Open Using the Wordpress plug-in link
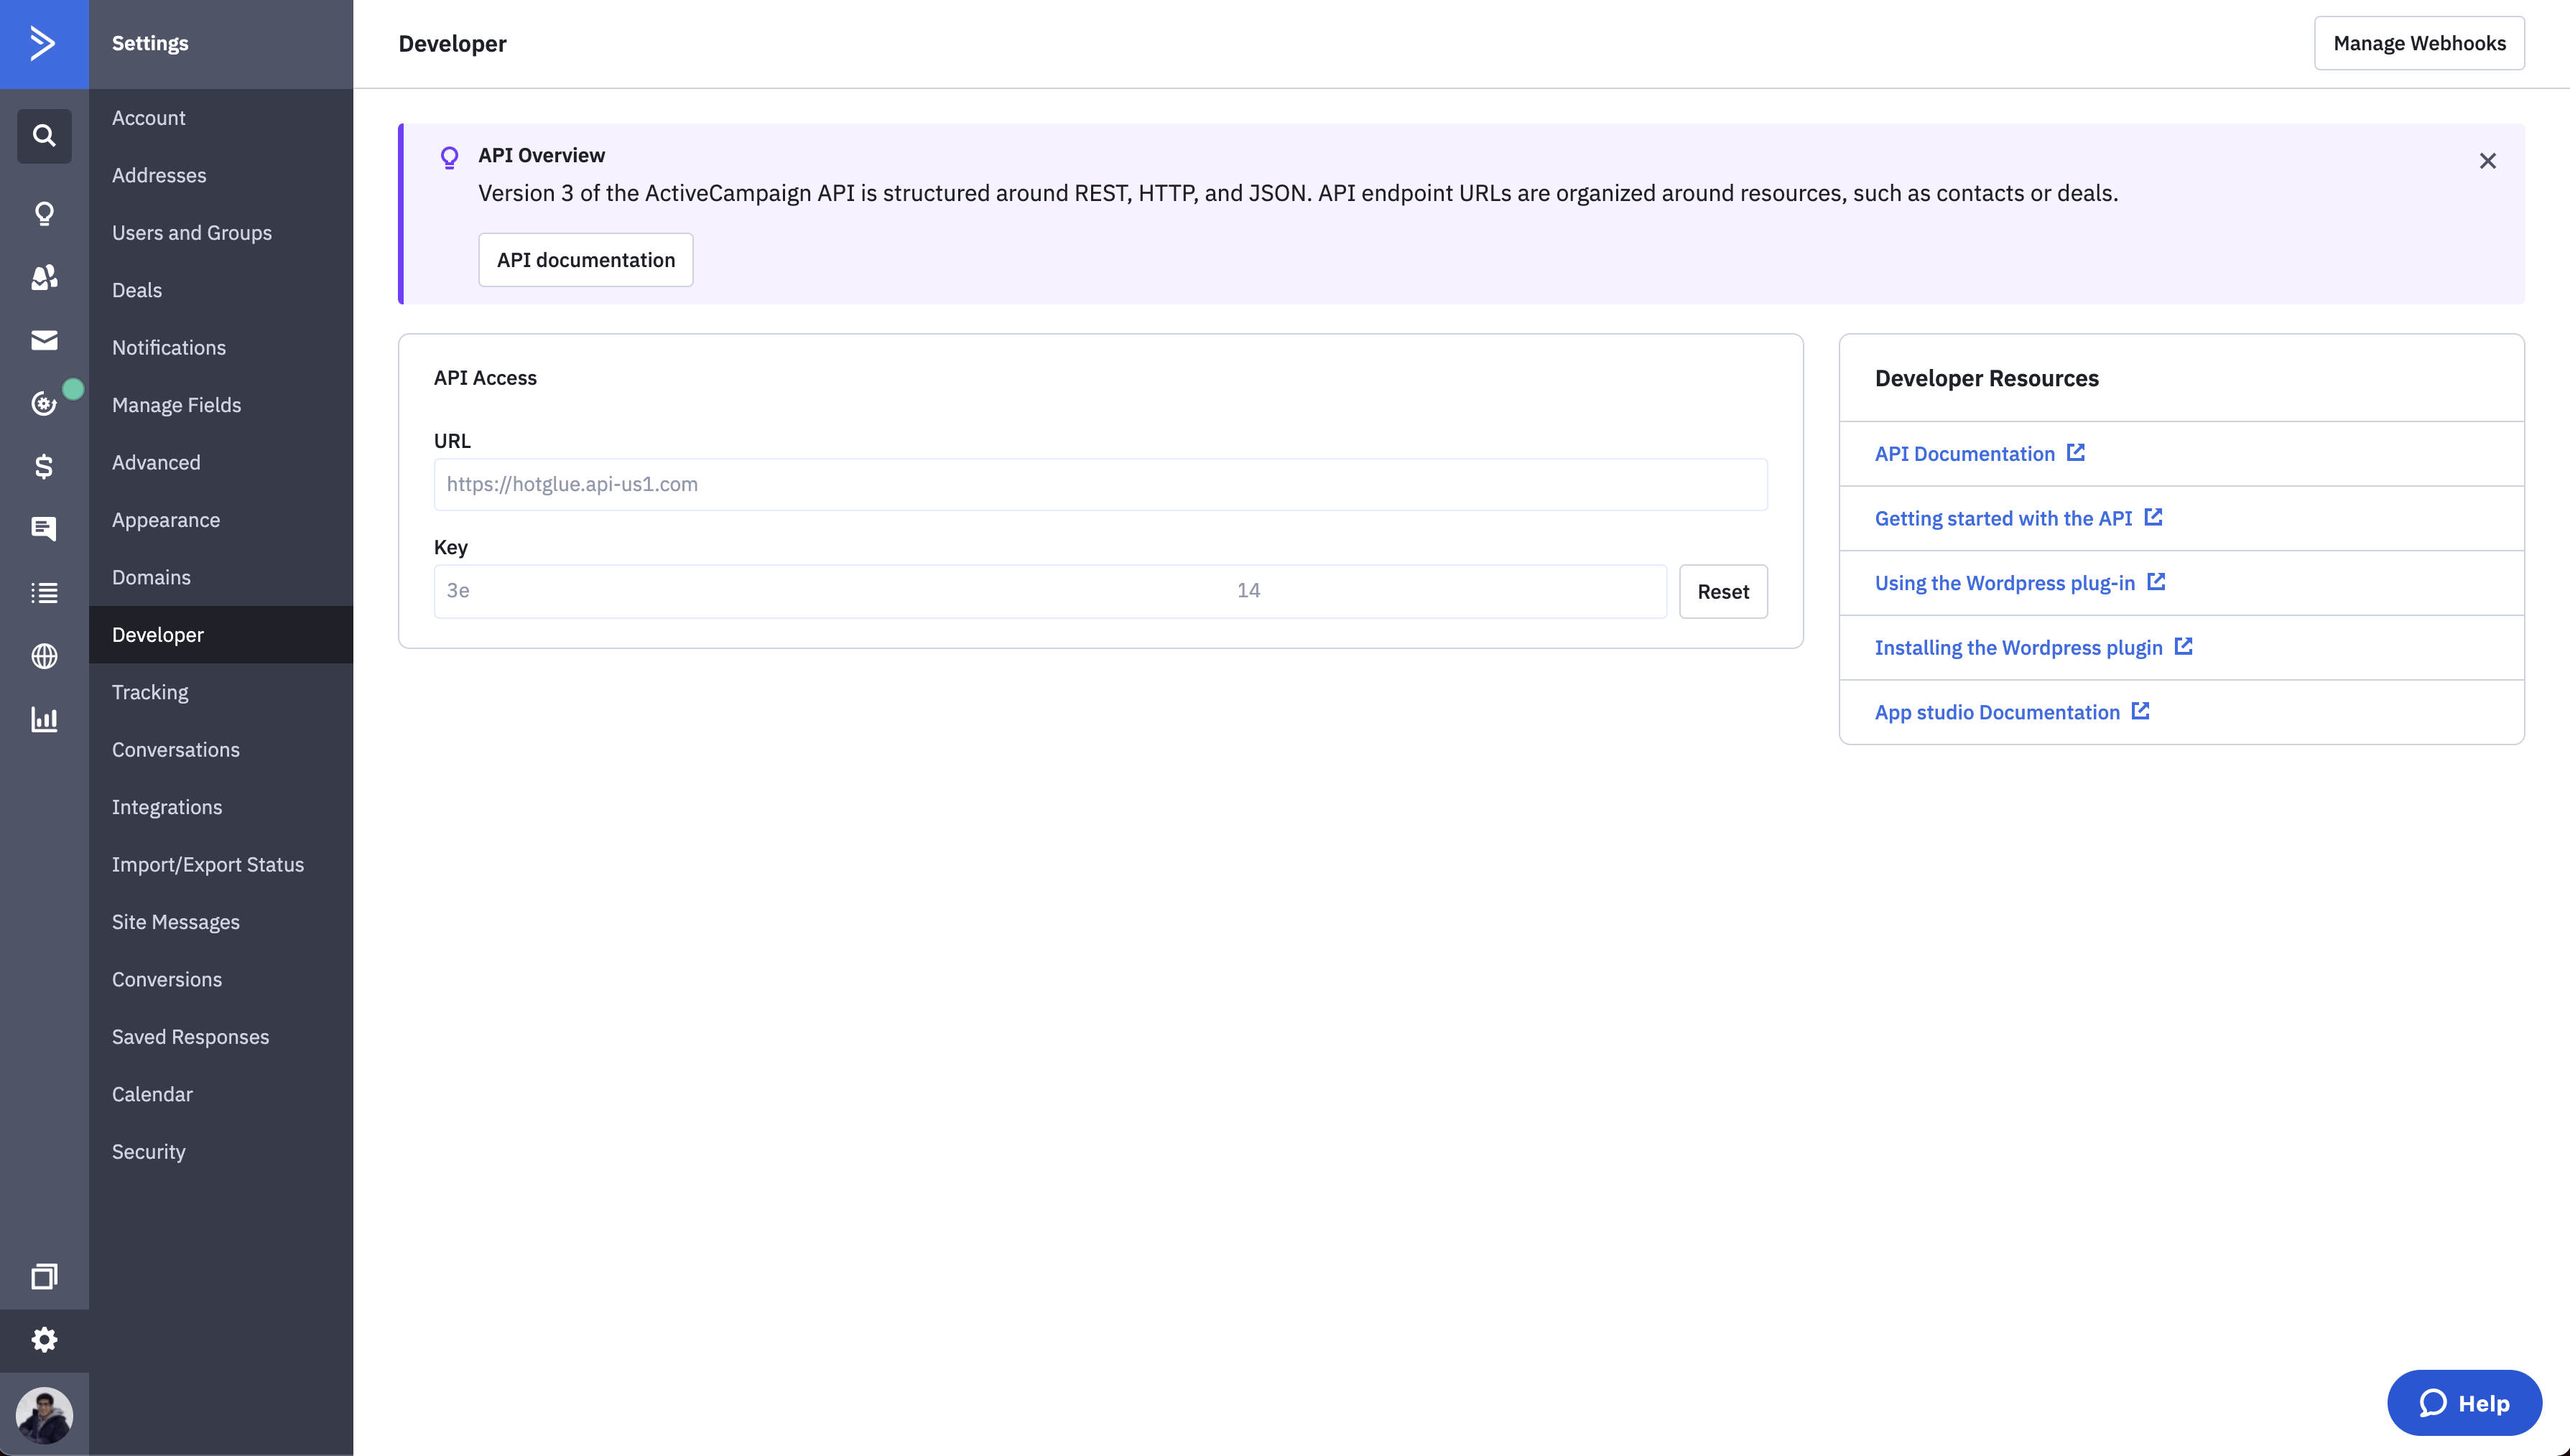This screenshot has width=2570, height=1456. (2005, 583)
